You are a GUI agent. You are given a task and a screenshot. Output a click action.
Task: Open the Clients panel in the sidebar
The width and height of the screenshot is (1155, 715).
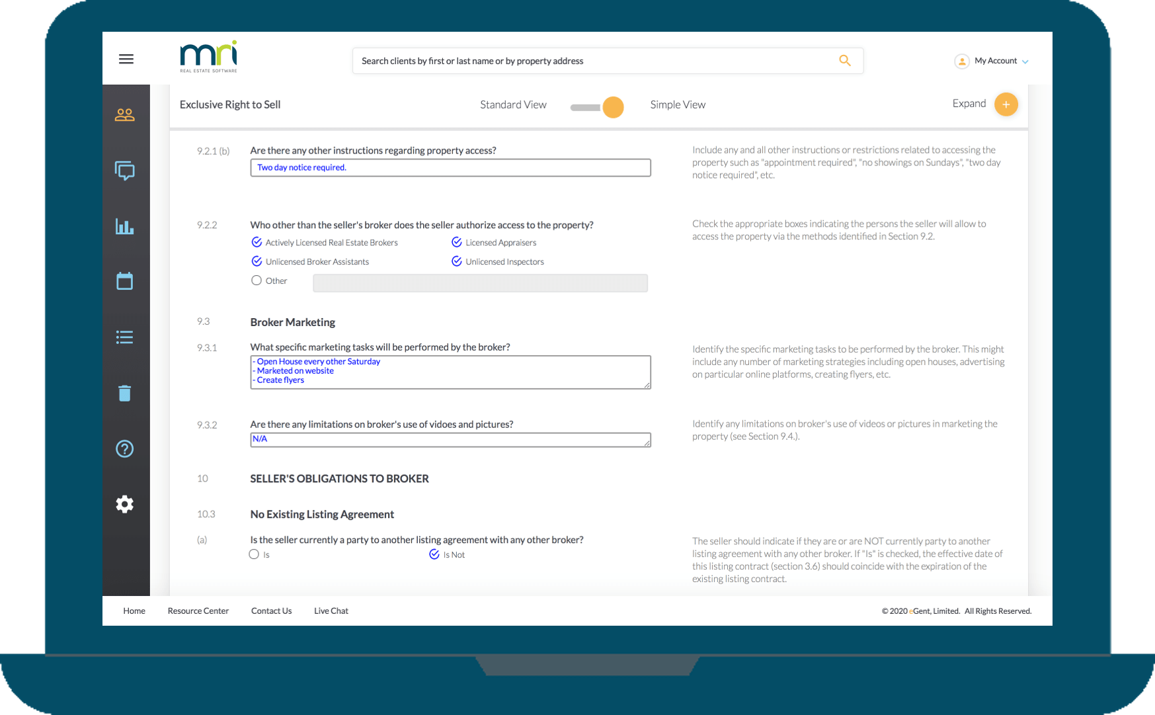125,114
